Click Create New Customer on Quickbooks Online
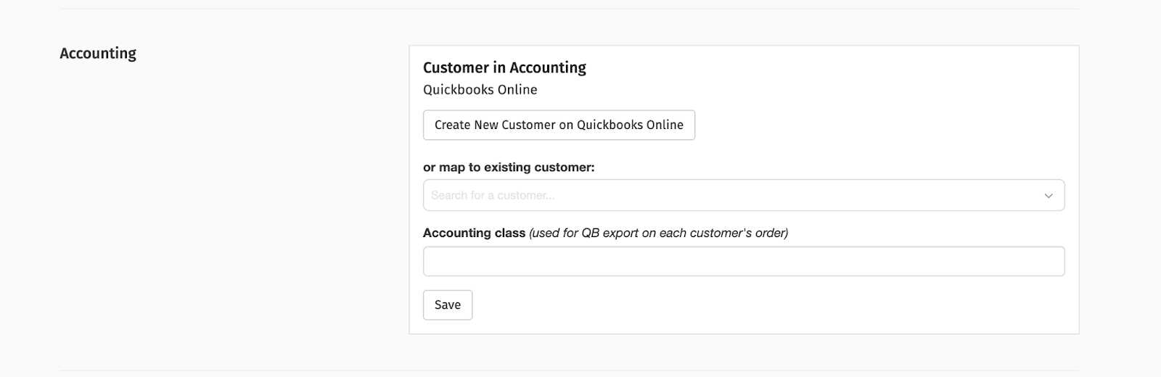Image resolution: width=1161 pixels, height=377 pixels. tap(559, 125)
